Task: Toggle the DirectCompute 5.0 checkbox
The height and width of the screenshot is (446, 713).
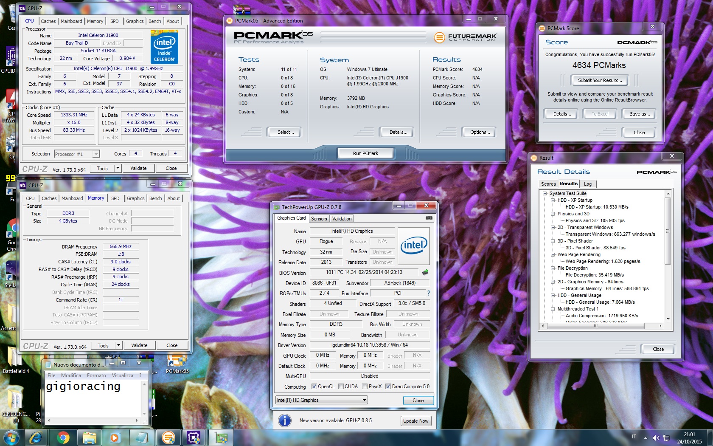Action: pyautogui.click(x=388, y=387)
